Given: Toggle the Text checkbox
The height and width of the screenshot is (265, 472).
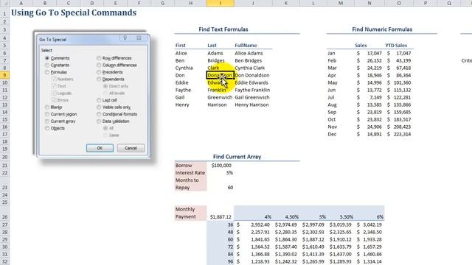Looking at the screenshot, I should (x=59, y=86).
